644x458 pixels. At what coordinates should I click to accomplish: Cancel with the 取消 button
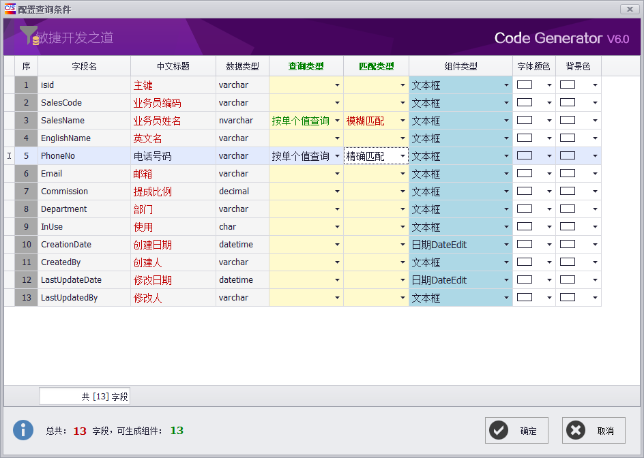(x=594, y=431)
